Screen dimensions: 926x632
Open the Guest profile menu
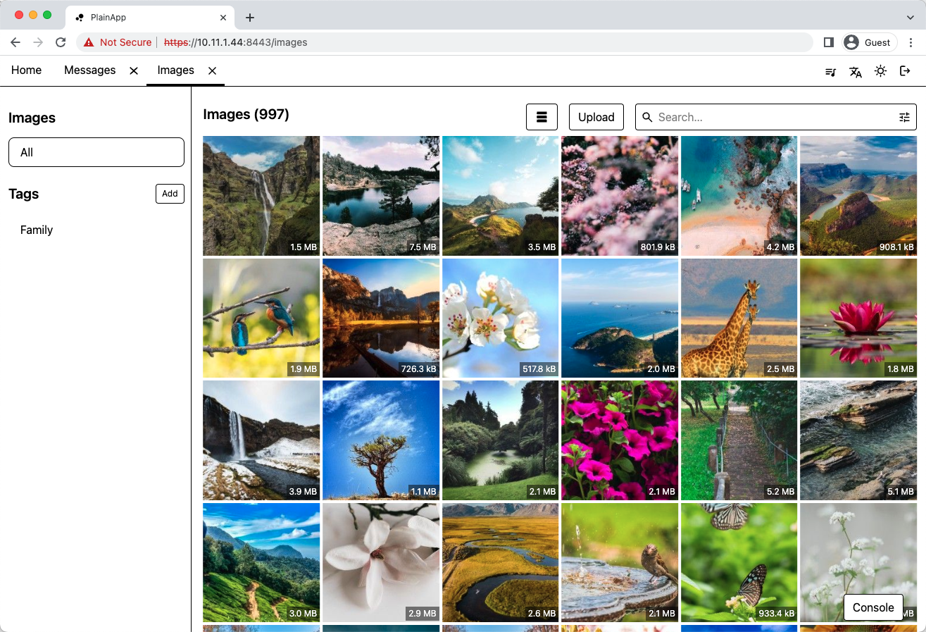870,42
